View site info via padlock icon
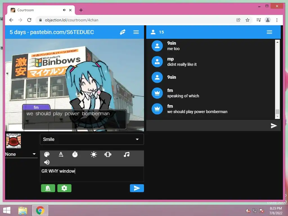Viewport: 288px width, 216px height. (x=40, y=20)
